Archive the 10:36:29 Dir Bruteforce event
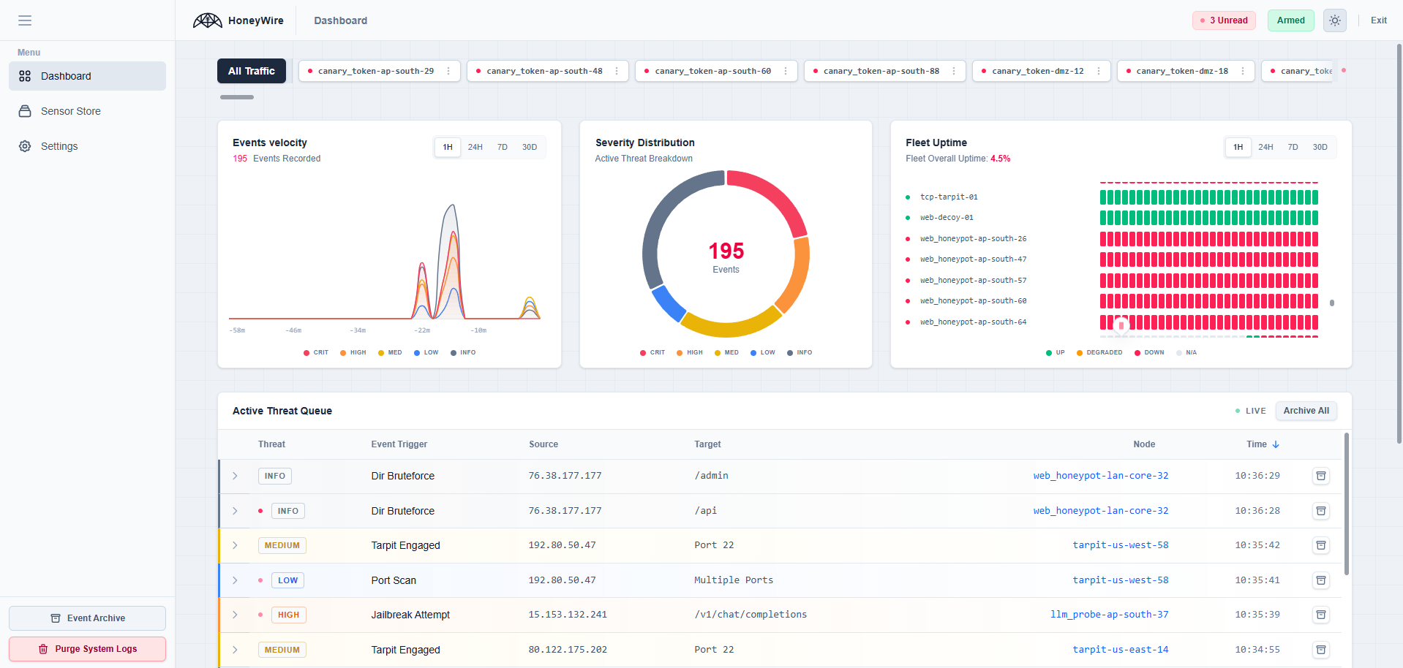The width and height of the screenshot is (1403, 668). 1320,476
